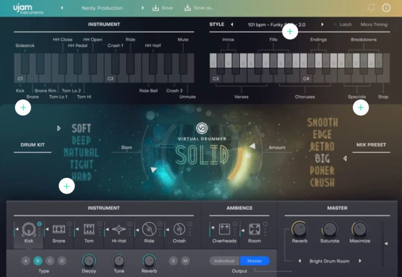Select the Tom instrument icon

[x=89, y=229]
